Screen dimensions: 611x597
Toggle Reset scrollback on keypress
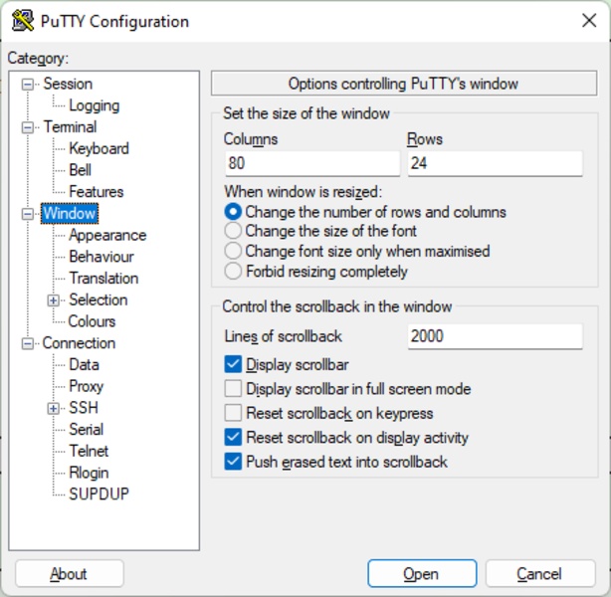[x=233, y=413]
